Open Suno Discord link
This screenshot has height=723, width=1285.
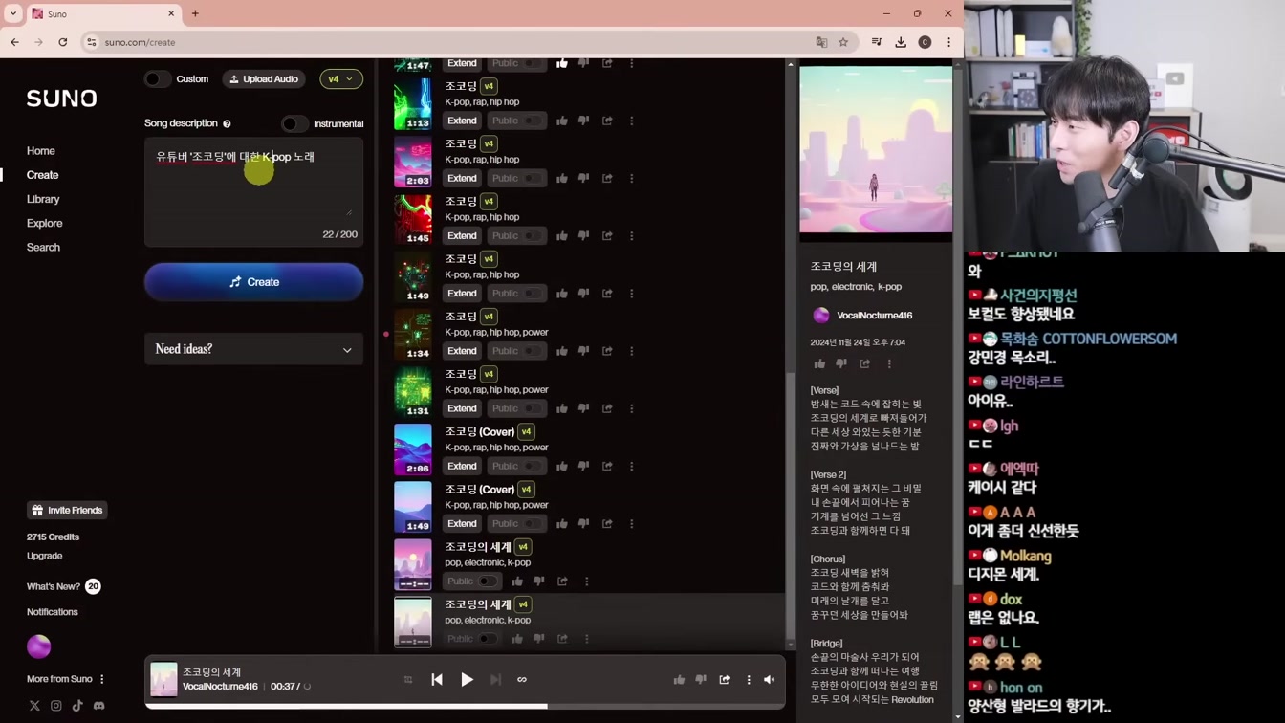pos(98,706)
